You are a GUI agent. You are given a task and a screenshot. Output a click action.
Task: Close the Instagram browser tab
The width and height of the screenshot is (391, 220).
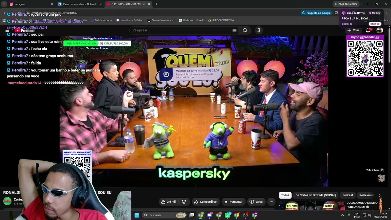(52, 4)
